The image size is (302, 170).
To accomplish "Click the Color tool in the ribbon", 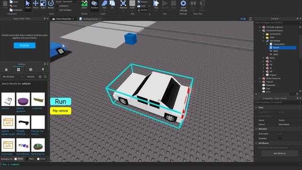I will tap(132, 5).
